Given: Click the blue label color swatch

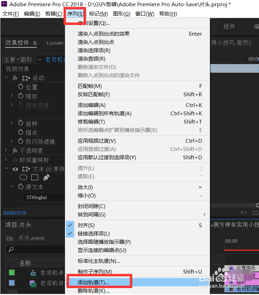Looking at the screenshot, I should click(x=12, y=283).
